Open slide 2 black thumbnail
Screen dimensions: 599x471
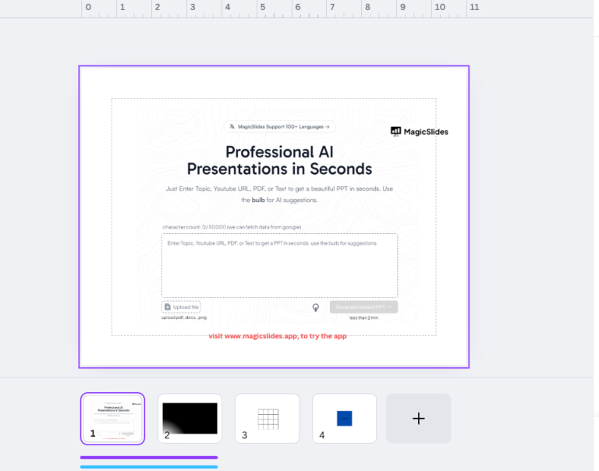pyautogui.click(x=190, y=419)
